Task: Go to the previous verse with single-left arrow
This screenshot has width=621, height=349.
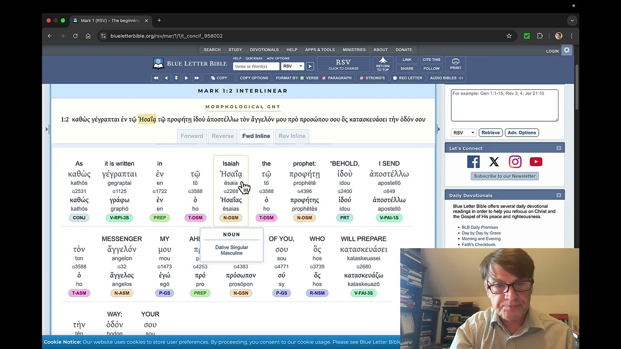Action: [x=166, y=78]
